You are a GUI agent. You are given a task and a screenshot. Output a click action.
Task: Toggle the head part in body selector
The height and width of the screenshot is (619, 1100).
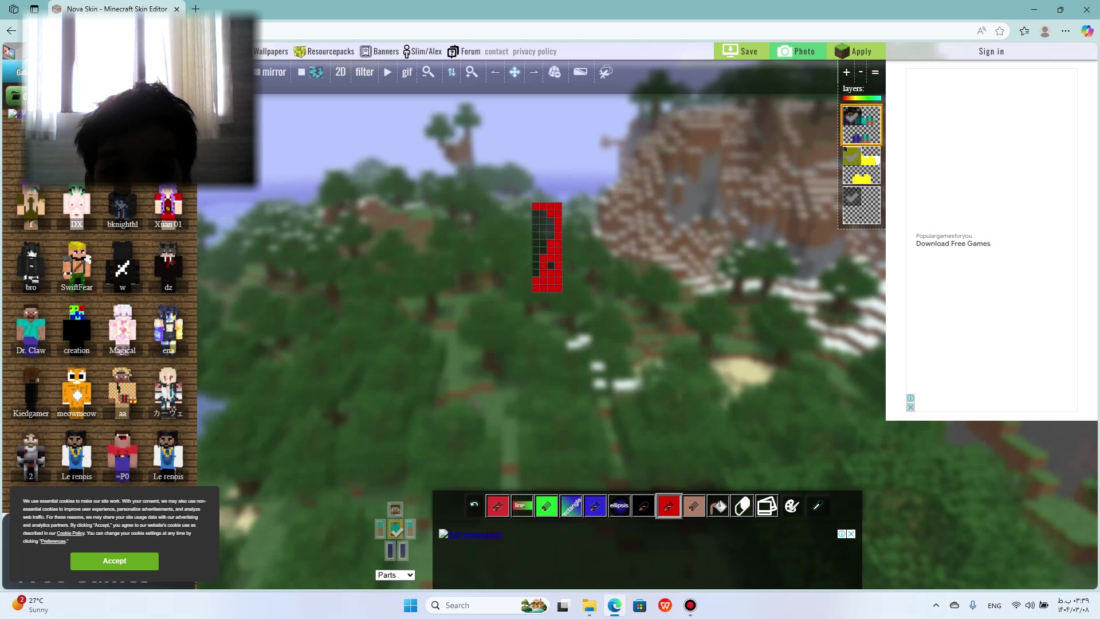(395, 510)
